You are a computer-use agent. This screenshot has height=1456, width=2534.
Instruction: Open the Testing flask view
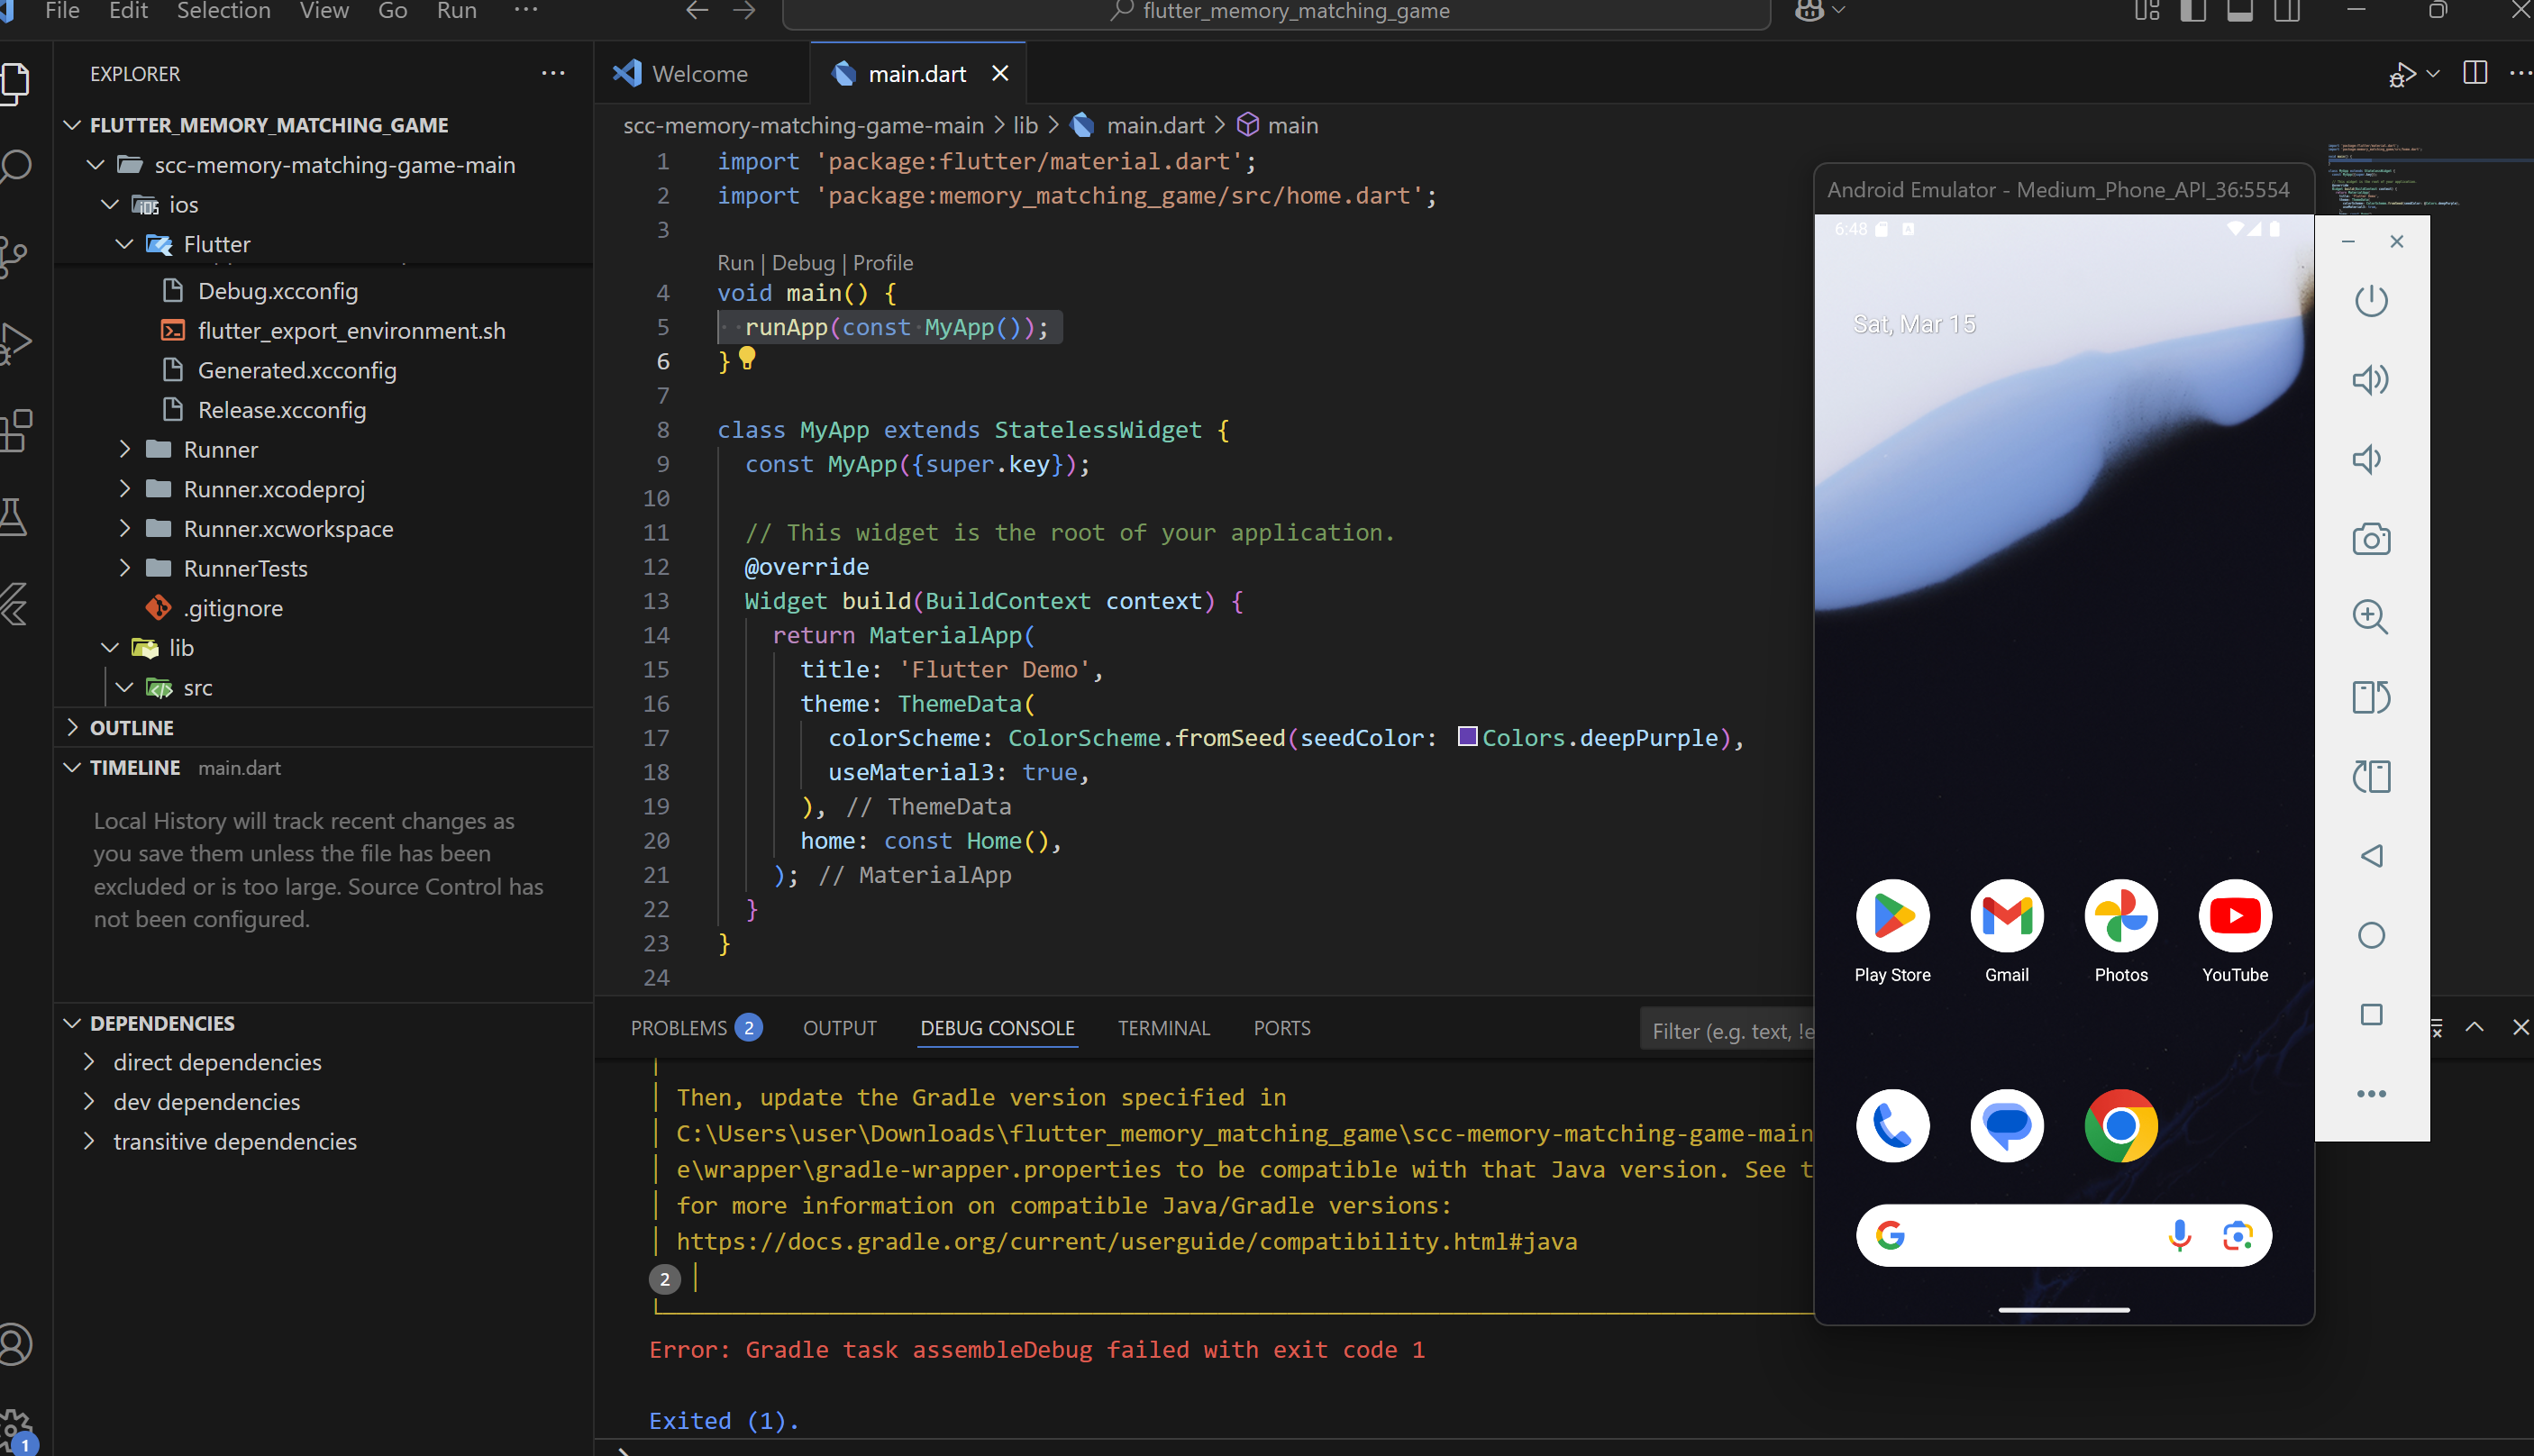pos(14,518)
